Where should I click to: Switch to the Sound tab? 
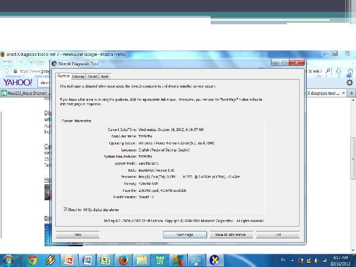92,77
